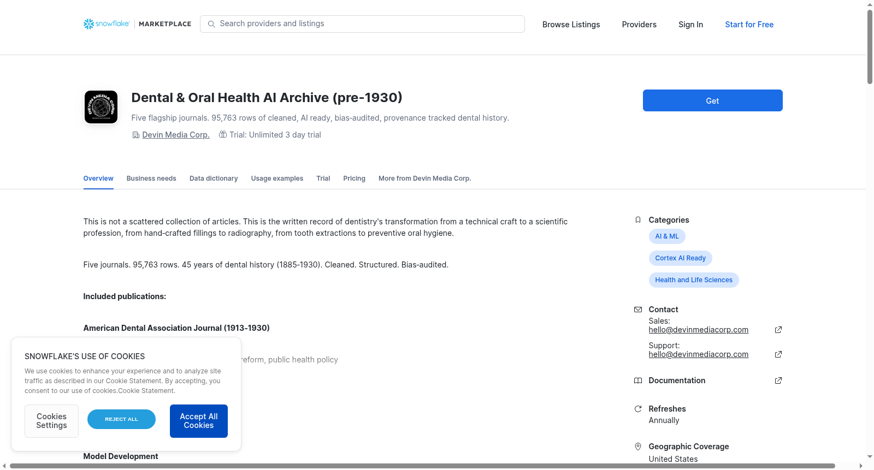Click the Categories bookmark icon

pos(637,220)
